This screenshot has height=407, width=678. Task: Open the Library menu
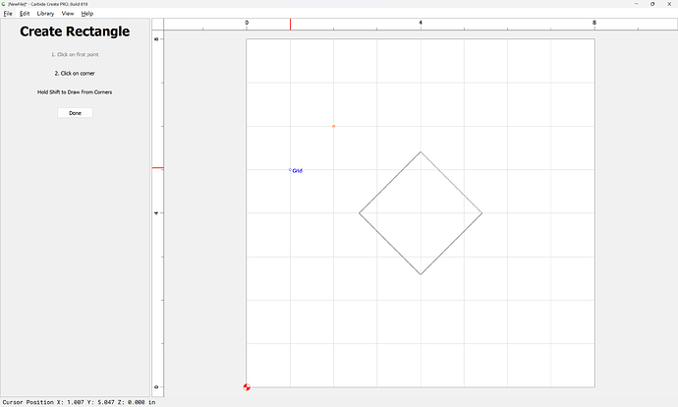click(45, 14)
